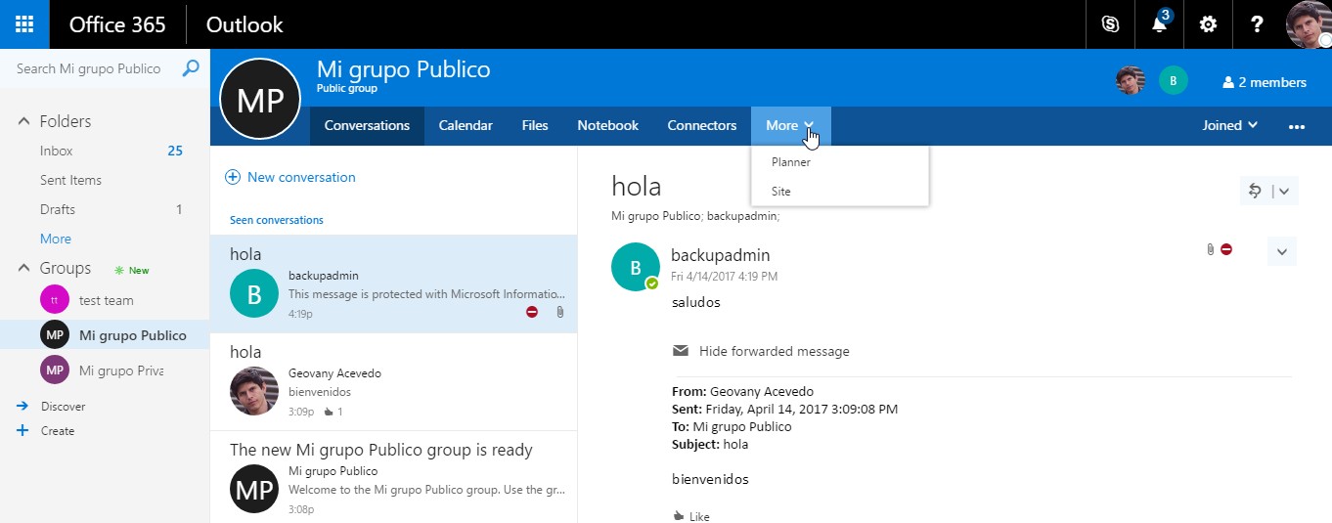Click the thumbs-up icon on Geovany's conversation

click(328, 412)
